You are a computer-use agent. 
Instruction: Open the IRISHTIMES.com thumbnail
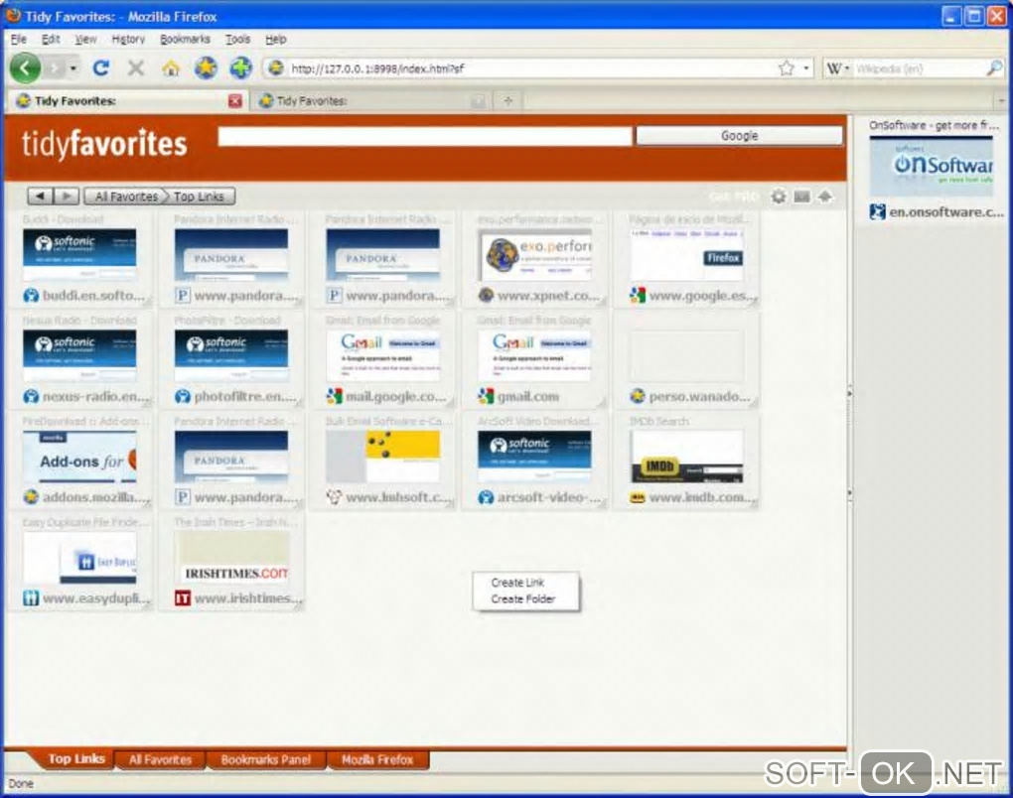point(231,559)
